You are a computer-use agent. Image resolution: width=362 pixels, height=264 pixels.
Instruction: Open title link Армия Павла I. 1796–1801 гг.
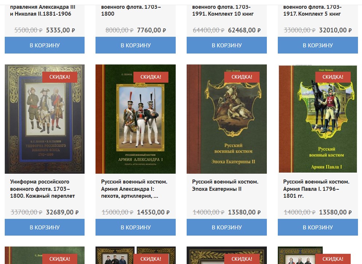tap(316, 189)
